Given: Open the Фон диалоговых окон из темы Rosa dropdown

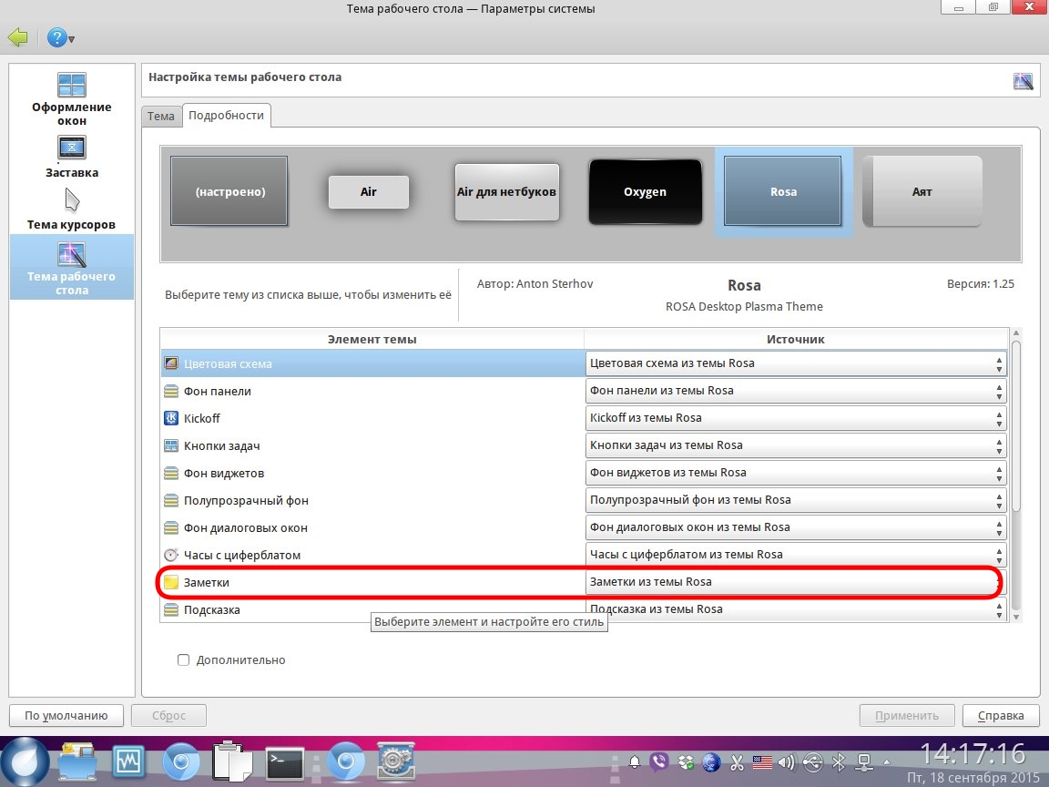Looking at the screenshot, I should (796, 528).
